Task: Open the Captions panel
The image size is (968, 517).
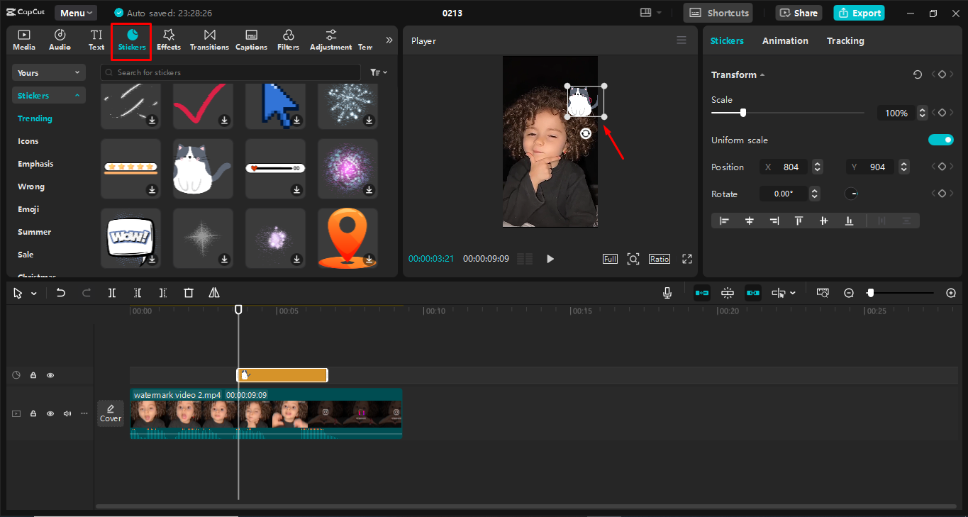Action: click(251, 40)
